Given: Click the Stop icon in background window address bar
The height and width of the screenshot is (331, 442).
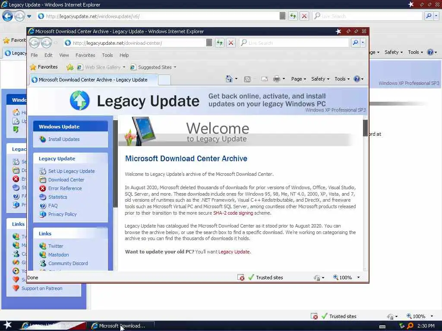Looking at the screenshot, I should tap(304, 16).
